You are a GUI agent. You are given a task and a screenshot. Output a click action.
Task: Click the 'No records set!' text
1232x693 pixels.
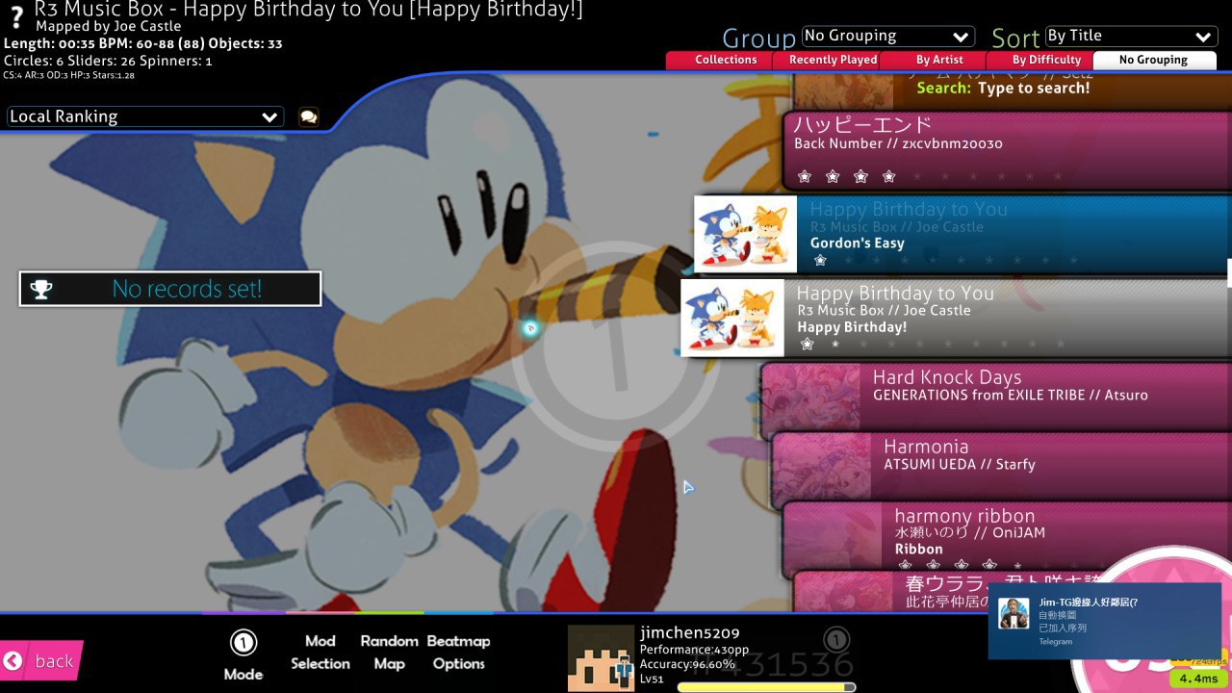(187, 289)
